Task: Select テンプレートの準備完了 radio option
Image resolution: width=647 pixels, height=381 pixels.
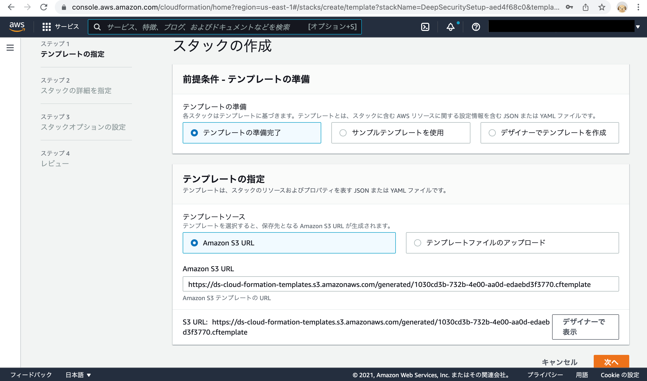Action: click(252, 133)
